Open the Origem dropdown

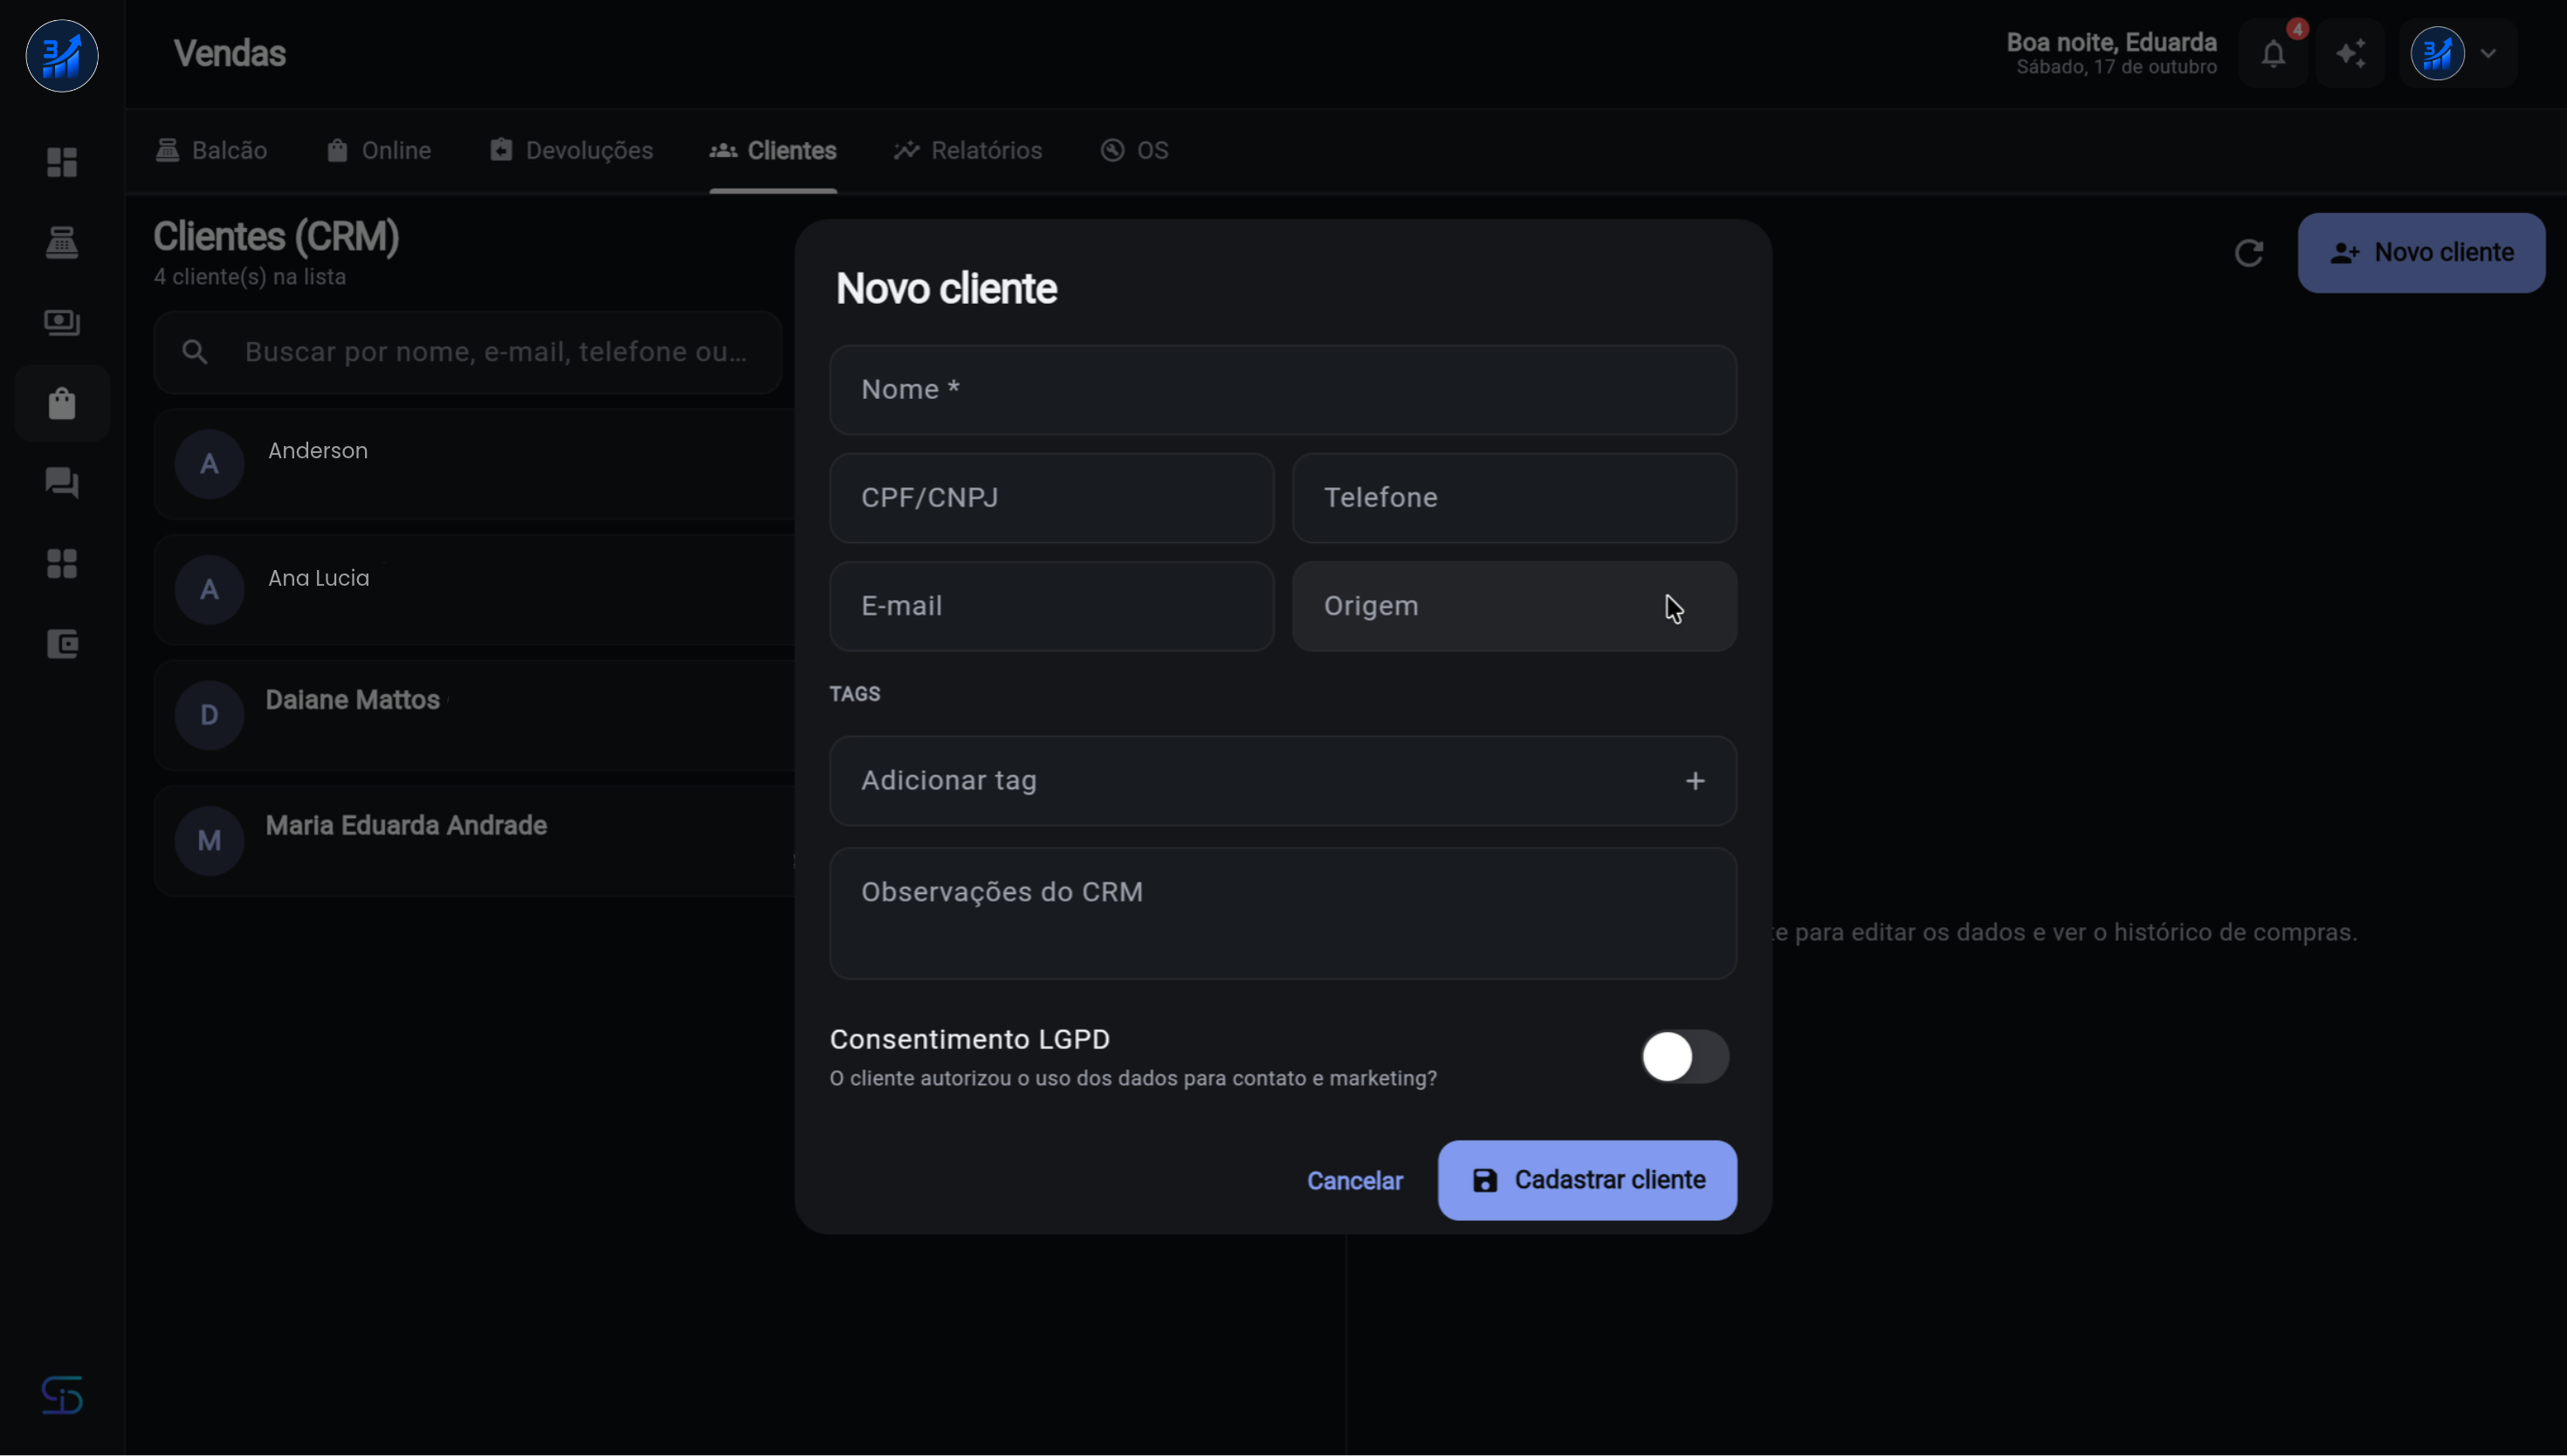point(1514,606)
